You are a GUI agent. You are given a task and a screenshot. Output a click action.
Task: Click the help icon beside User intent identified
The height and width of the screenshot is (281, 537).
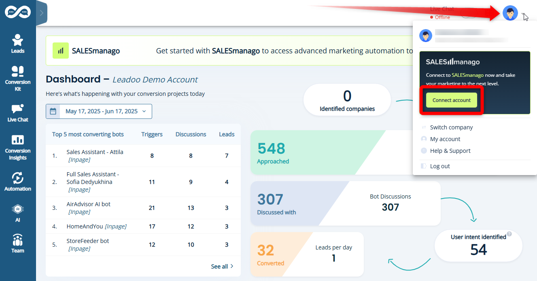tap(509, 234)
